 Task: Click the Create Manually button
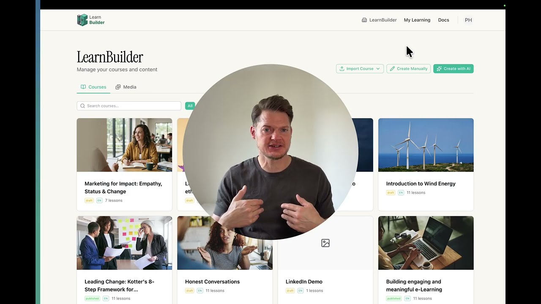tap(408, 68)
